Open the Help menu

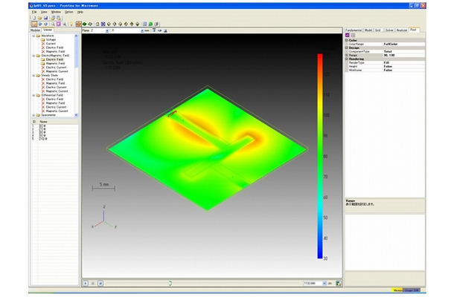pyautogui.click(x=80, y=12)
